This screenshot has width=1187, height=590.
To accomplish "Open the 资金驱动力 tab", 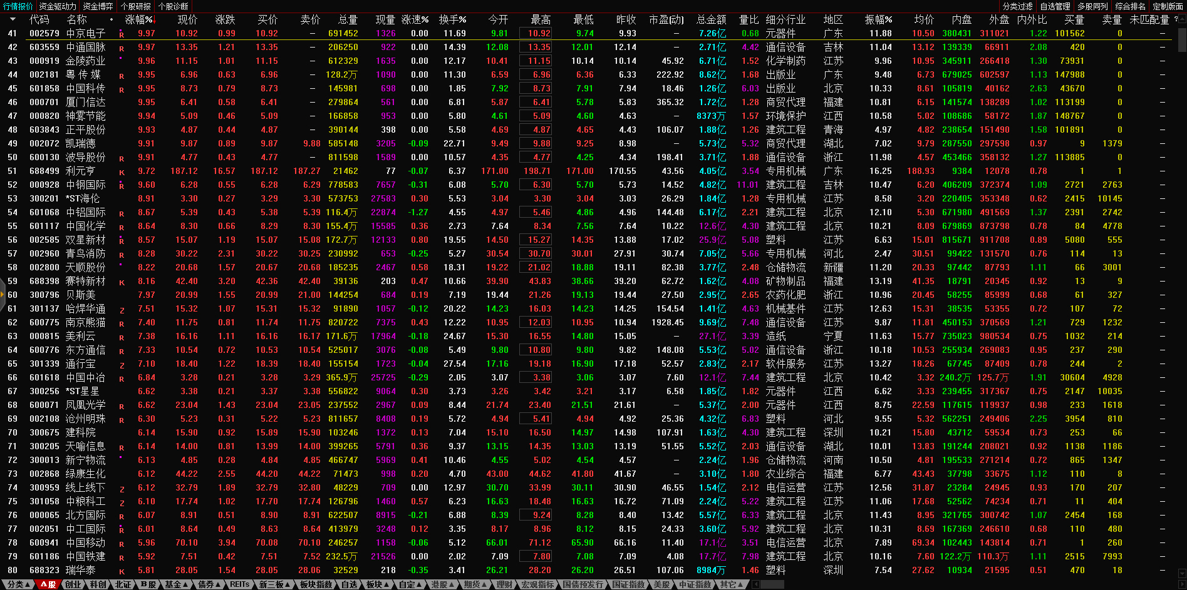I will (58, 6).
